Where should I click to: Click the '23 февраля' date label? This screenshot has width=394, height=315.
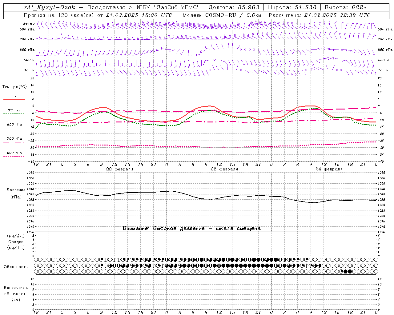tap(224, 169)
